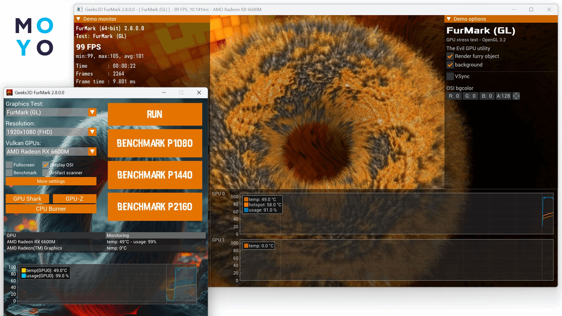562x316 pixels.
Task: Launch GPU-Z tool
Action: click(x=74, y=199)
